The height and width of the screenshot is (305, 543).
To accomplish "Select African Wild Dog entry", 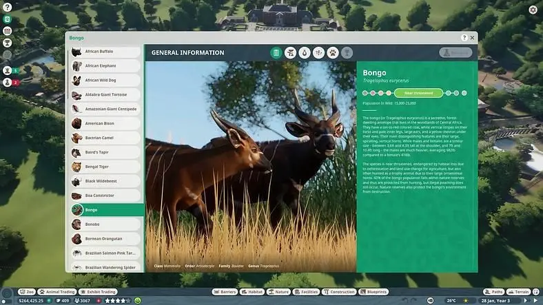I will tap(105, 81).
